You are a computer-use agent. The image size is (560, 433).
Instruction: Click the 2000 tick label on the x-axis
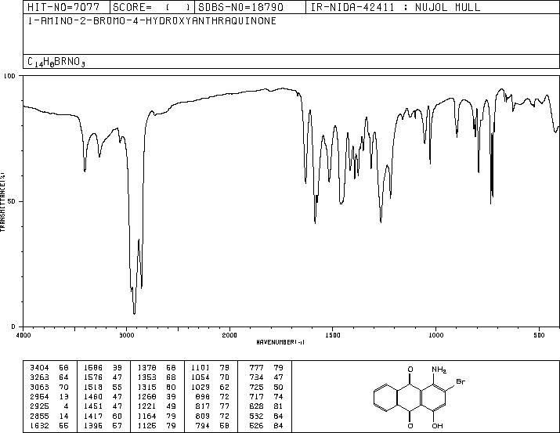(x=229, y=335)
